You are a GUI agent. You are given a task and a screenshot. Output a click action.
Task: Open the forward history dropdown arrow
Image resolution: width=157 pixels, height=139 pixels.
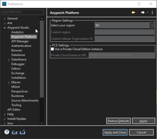(x=147, y=12)
